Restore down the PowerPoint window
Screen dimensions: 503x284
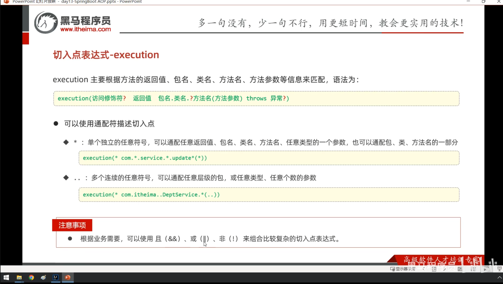pos(483,2)
